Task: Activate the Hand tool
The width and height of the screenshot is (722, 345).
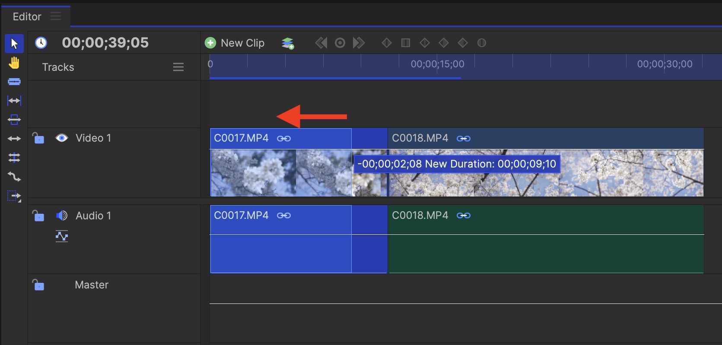Action: 14,63
